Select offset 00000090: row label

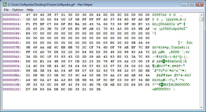click(12, 52)
